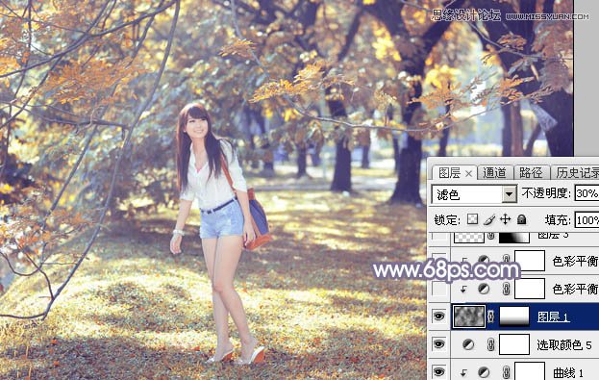Click the 填充 fill field showing 100%

[587, 220]
